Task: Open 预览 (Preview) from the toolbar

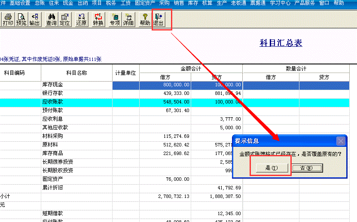Action: click(x=21, y=20)
